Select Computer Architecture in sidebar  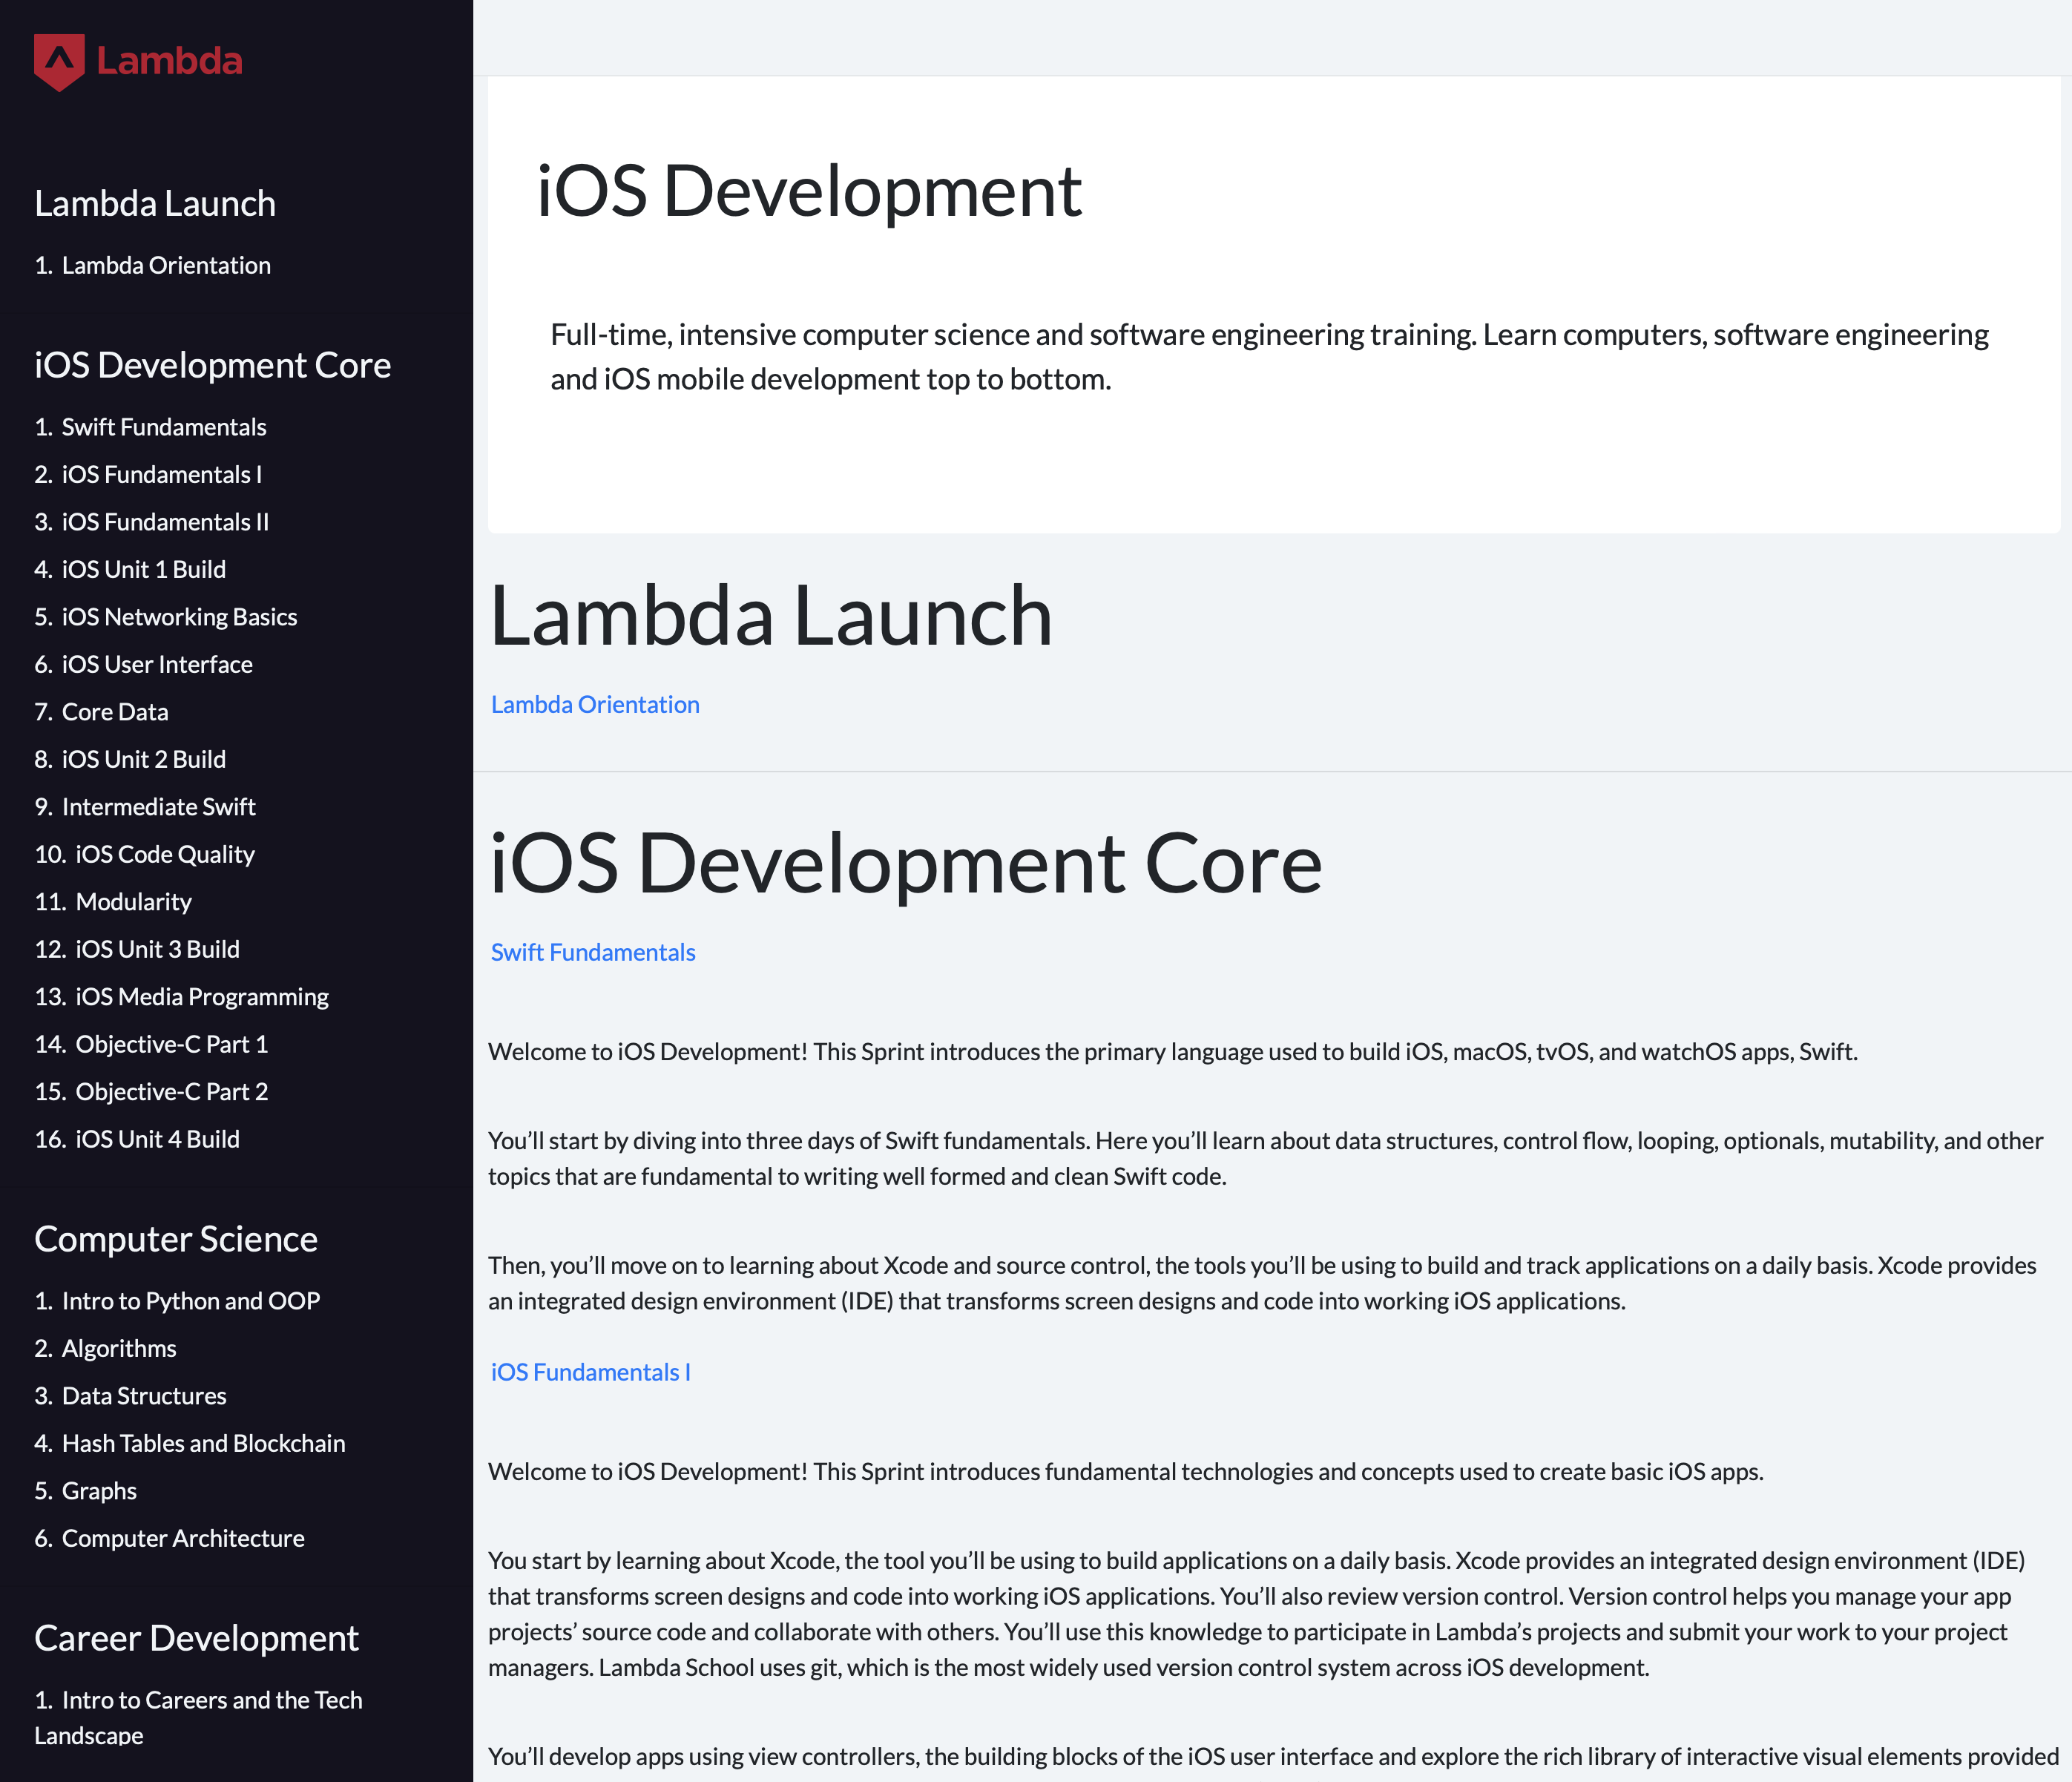[183, 1538]
